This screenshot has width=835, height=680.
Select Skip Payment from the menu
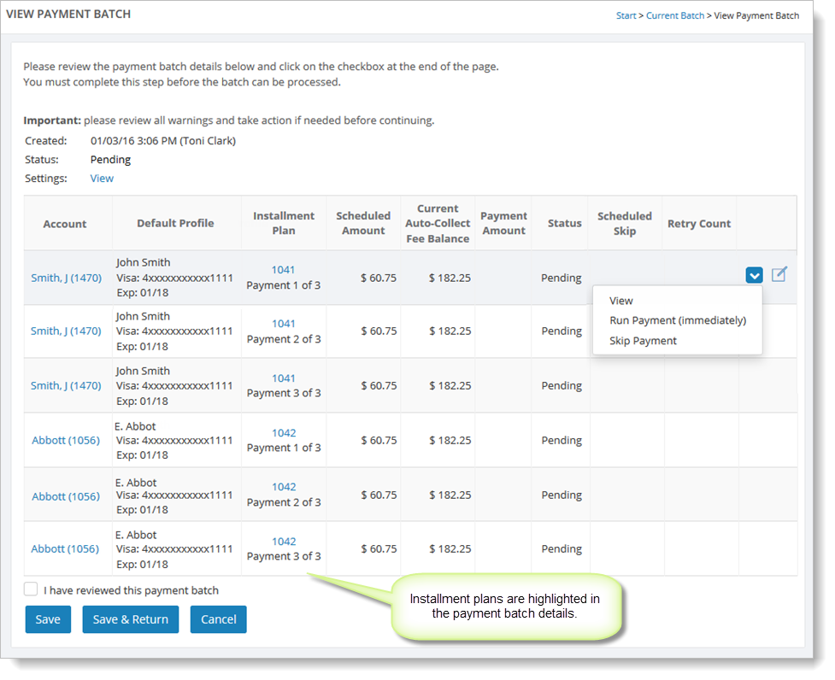click(643, 341)
